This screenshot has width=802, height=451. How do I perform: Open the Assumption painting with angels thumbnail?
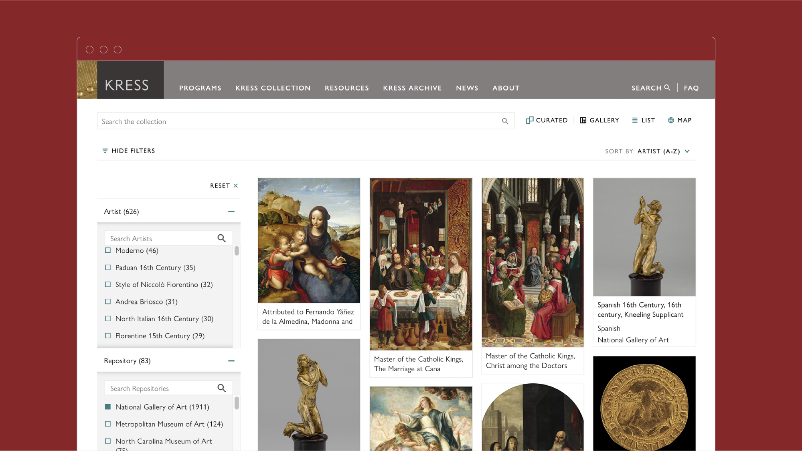[421, 419]
